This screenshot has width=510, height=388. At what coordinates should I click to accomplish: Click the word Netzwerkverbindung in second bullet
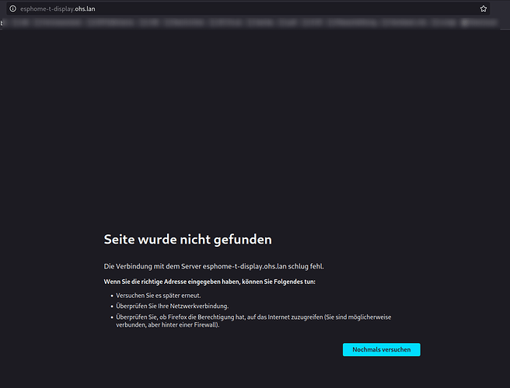[199, 307]
